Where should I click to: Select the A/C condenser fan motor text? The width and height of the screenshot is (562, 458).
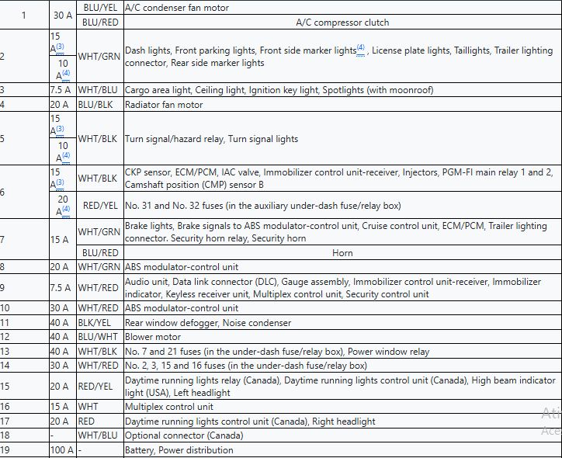[x=176, y=8]
